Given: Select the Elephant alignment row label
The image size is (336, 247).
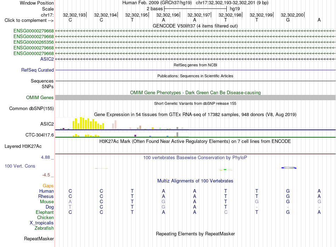Looking at the screenshot, I should click(45, 212).
